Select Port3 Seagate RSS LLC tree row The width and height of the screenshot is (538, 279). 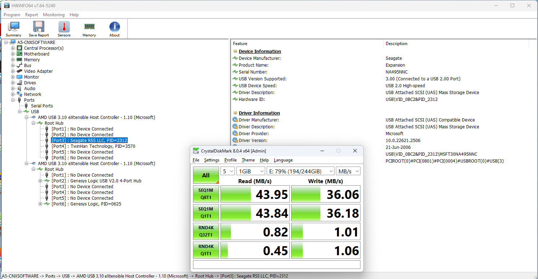pos(89,140)
